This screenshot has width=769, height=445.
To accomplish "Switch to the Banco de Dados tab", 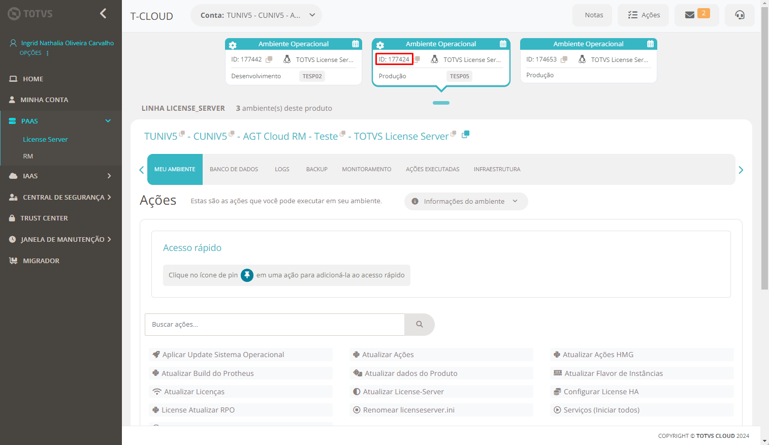I will (234, 169).
